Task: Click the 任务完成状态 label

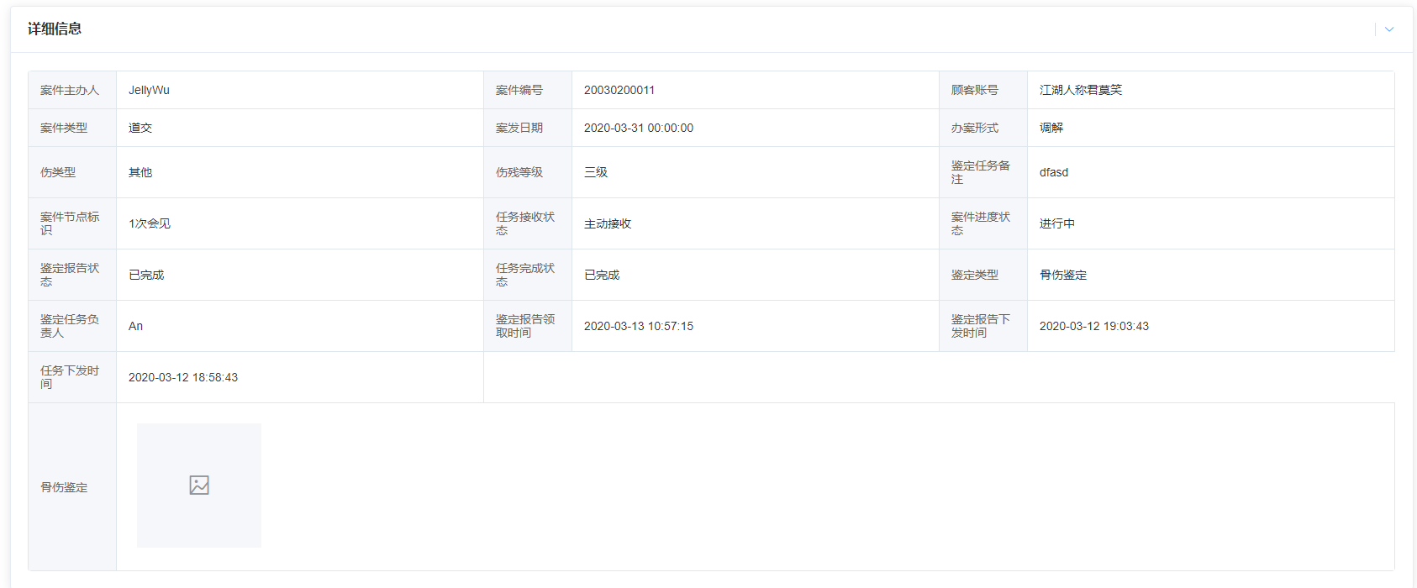Action: coord(525,275)
